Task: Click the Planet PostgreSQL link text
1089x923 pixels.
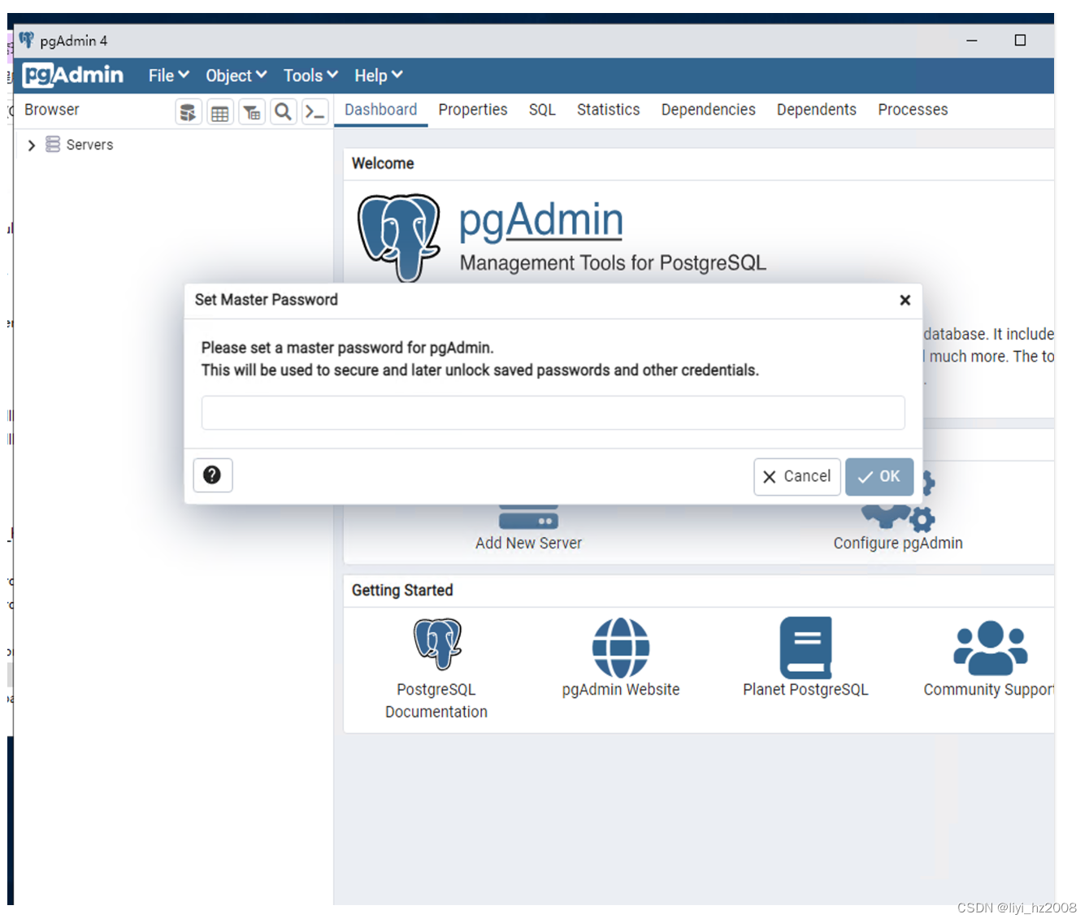Action: tap(805, 690)
